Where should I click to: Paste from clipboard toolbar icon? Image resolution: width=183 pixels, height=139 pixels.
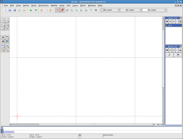coord(51,10)
